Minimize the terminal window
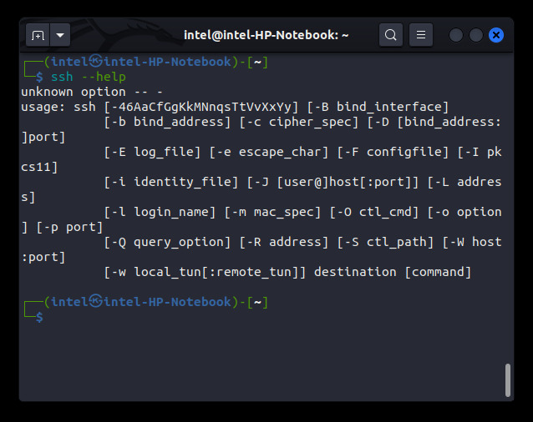 point(455,35)
